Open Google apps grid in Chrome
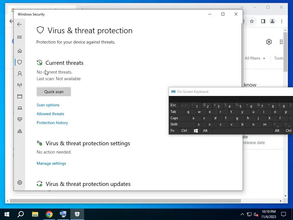This screenshot has height=220, width=293. click(281, 42)
